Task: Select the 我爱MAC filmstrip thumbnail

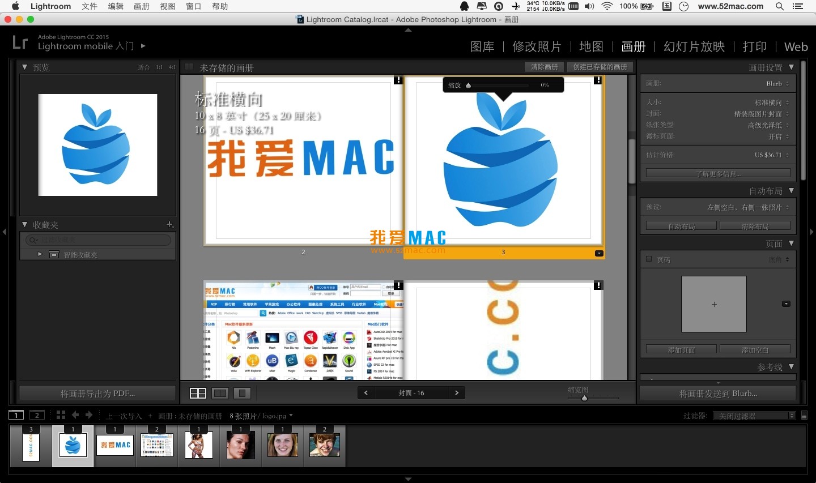Action: [115, 445]
